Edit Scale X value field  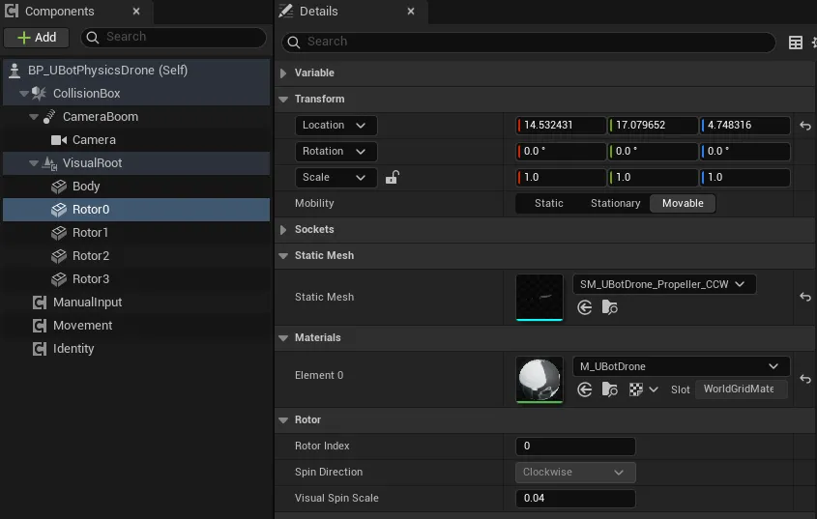point(561,177)
